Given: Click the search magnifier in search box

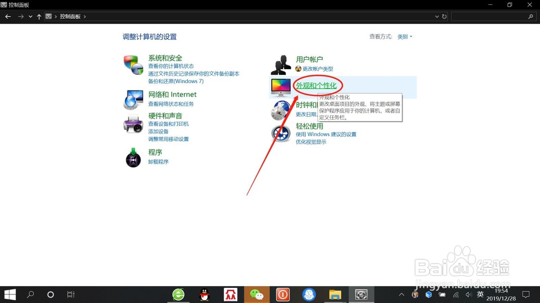Looking at the screenshot, I should (530, 17).
